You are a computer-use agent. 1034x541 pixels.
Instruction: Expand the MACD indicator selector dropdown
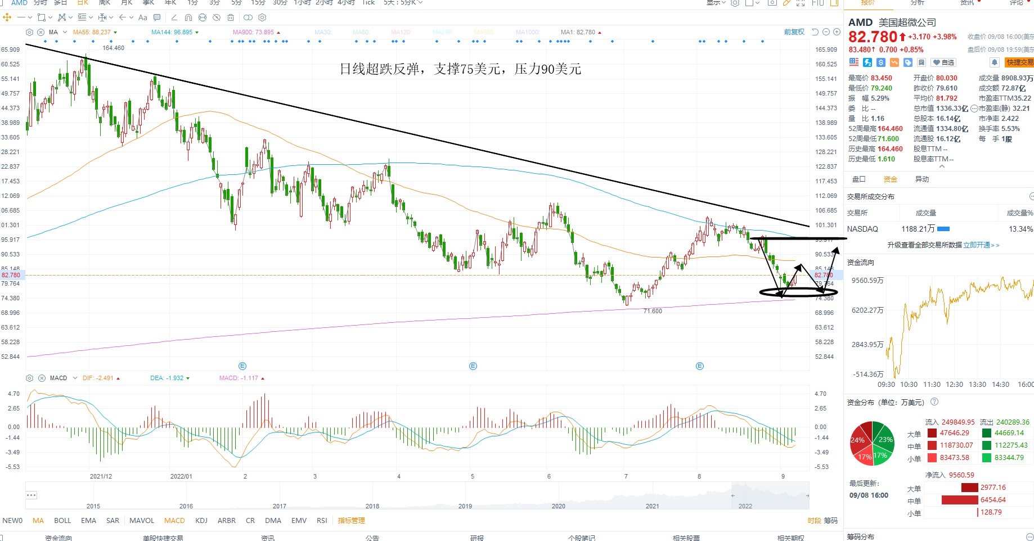(75, 378)
